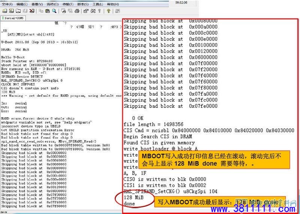The image size is (300, 214).
Task: Click the 00:32:36 timer text
Action: 181,3
